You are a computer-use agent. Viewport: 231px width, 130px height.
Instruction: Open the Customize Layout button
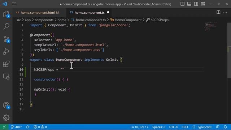point(203,4)
